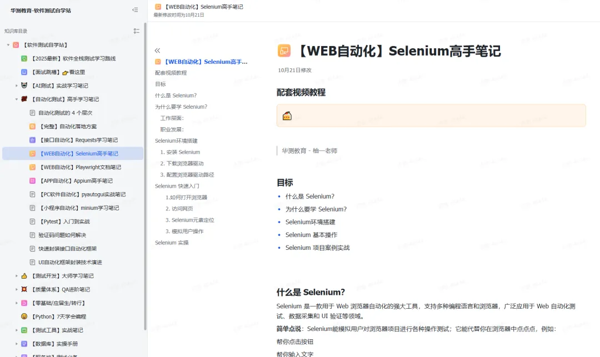Click the catalog expand/collapse all icon
Screen dimensions: 600x357
pyautogui.click(x=136, y=31)
